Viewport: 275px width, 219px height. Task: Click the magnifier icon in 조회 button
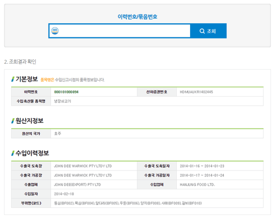[x=202, y=31]
